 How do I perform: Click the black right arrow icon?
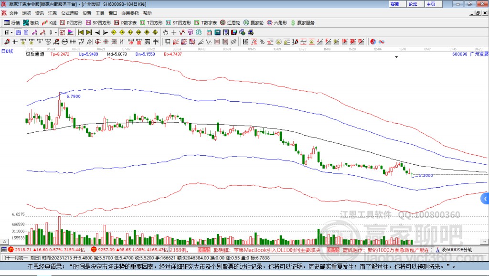pos(106,32)
